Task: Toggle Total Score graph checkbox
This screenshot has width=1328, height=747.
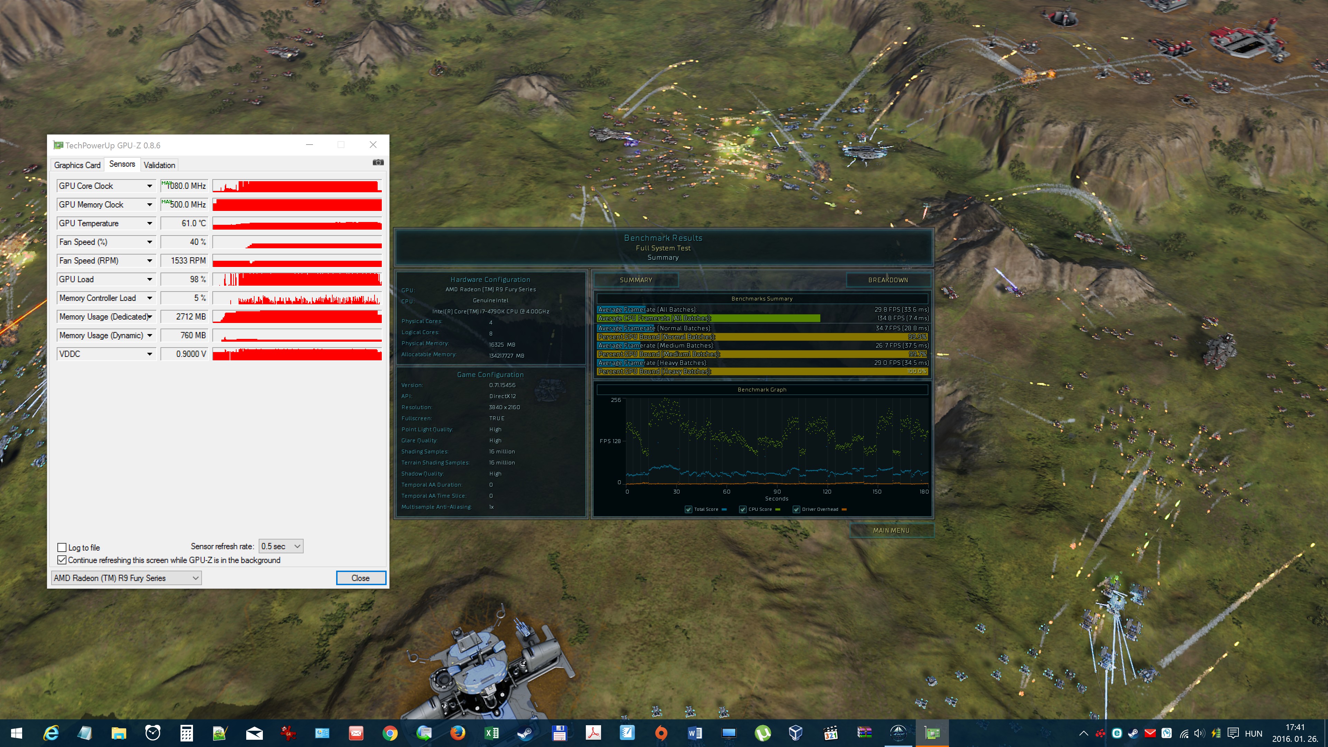Action: pyautogui.click(x=688, y=509)
